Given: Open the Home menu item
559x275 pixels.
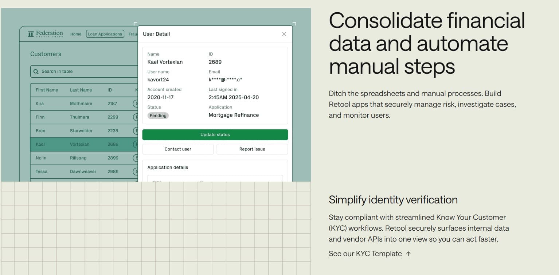Looking at the screenshot, I should click(x=76, y=34).
